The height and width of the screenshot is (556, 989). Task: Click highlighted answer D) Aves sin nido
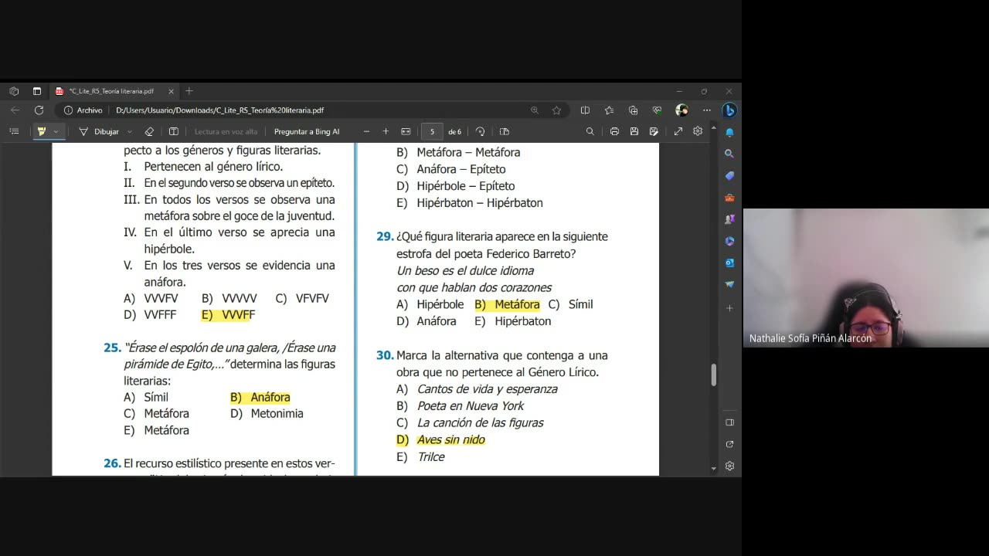[x=440, y=439]
